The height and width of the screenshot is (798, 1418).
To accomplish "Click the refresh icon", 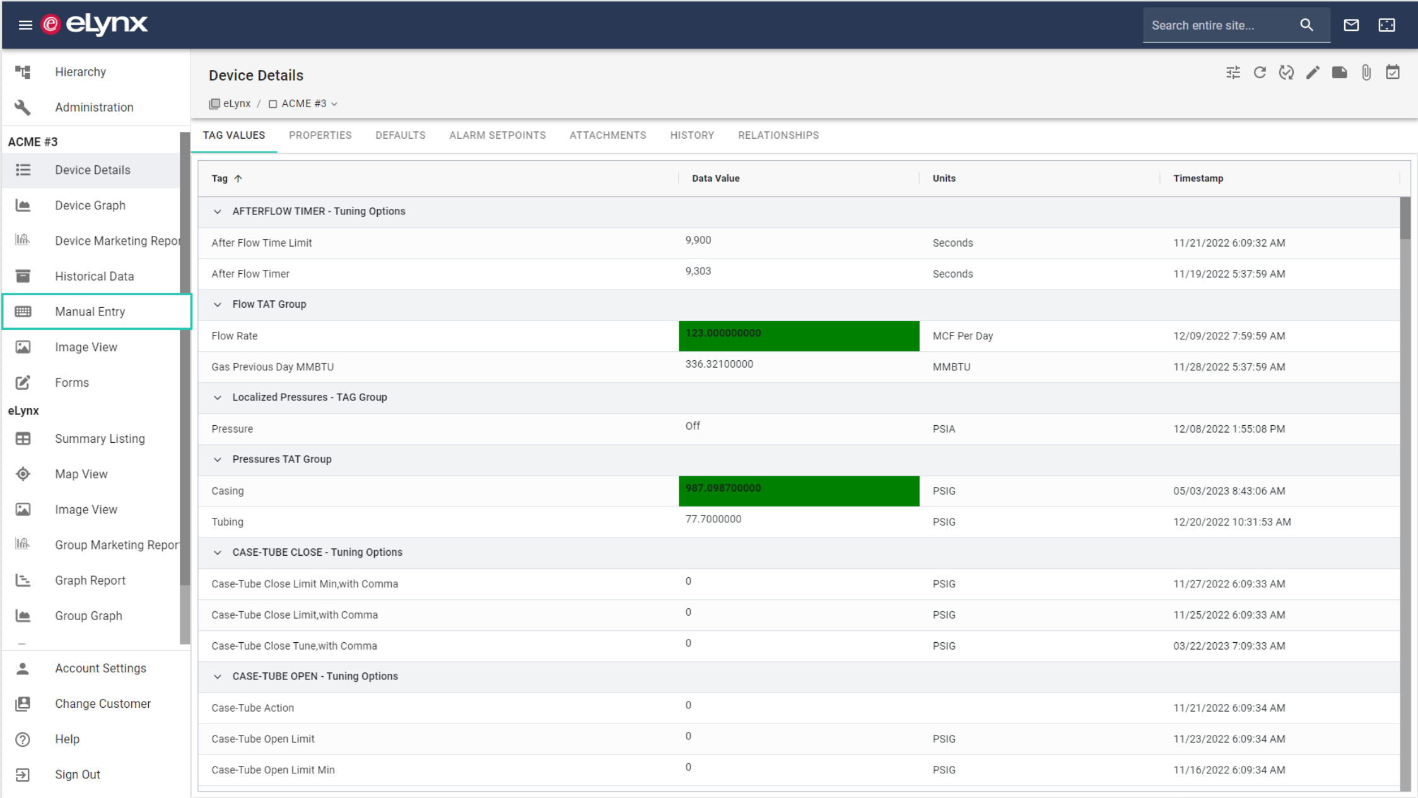I will pos(1260,73).
